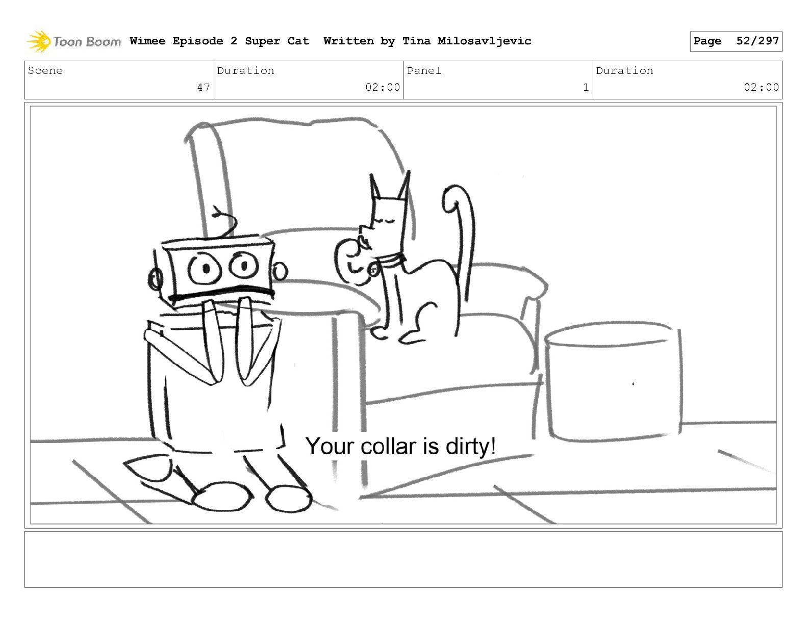
Task: Click the 'Panel' header label
Action: (x=424, y=70)
